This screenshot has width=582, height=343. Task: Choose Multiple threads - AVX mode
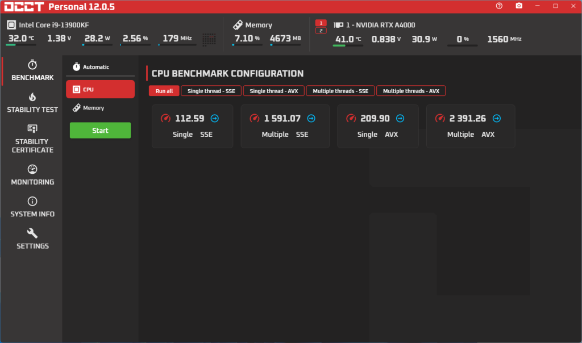tap(411, 91)
